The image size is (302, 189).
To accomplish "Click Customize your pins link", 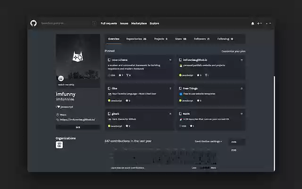I will (234, 52).
